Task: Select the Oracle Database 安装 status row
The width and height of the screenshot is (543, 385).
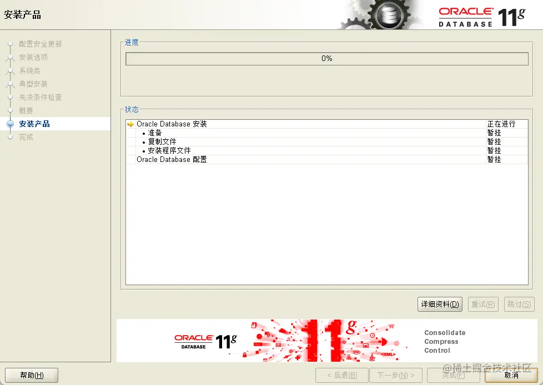Action: click(327, 124)
